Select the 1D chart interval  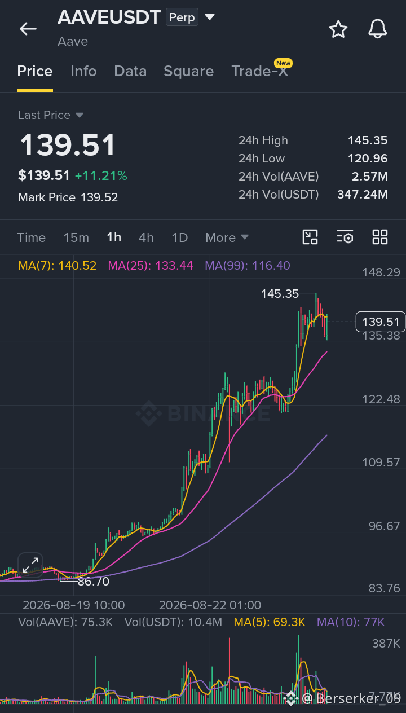(179, 237)
